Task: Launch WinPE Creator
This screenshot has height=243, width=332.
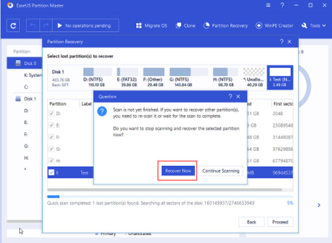Action: coord(274,26)
